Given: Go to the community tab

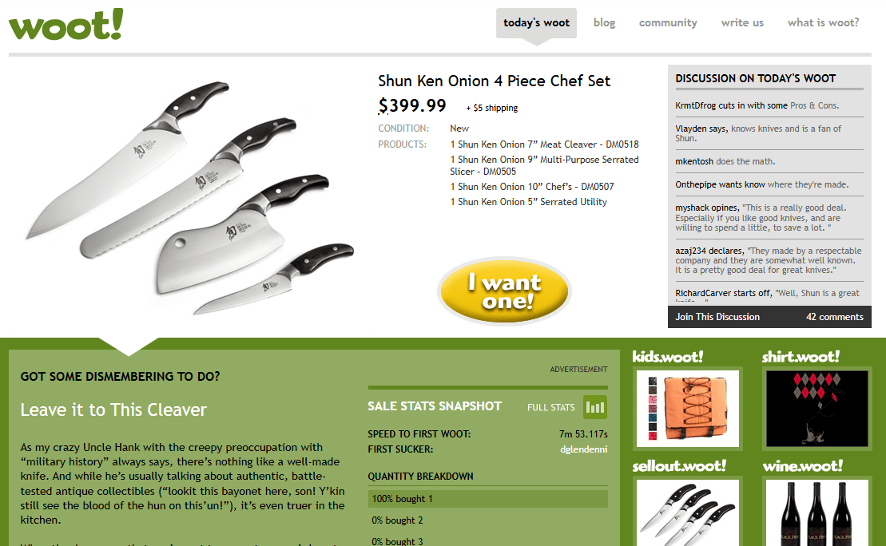Looking at the screenshot, I should 668,22.
